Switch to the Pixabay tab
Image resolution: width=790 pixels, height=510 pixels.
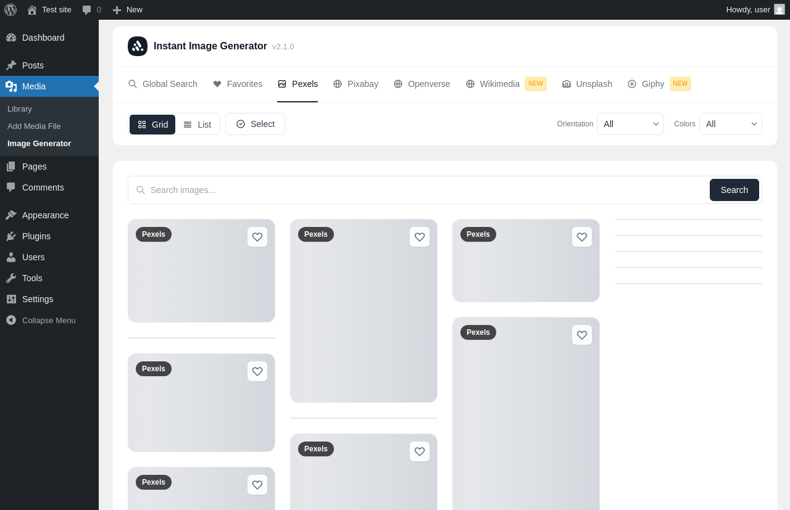pos(355,84)
